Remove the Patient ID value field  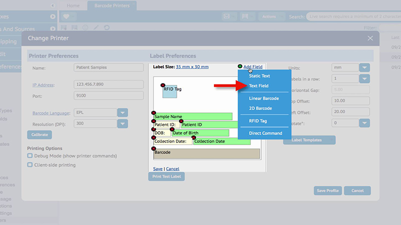(181, 121)
